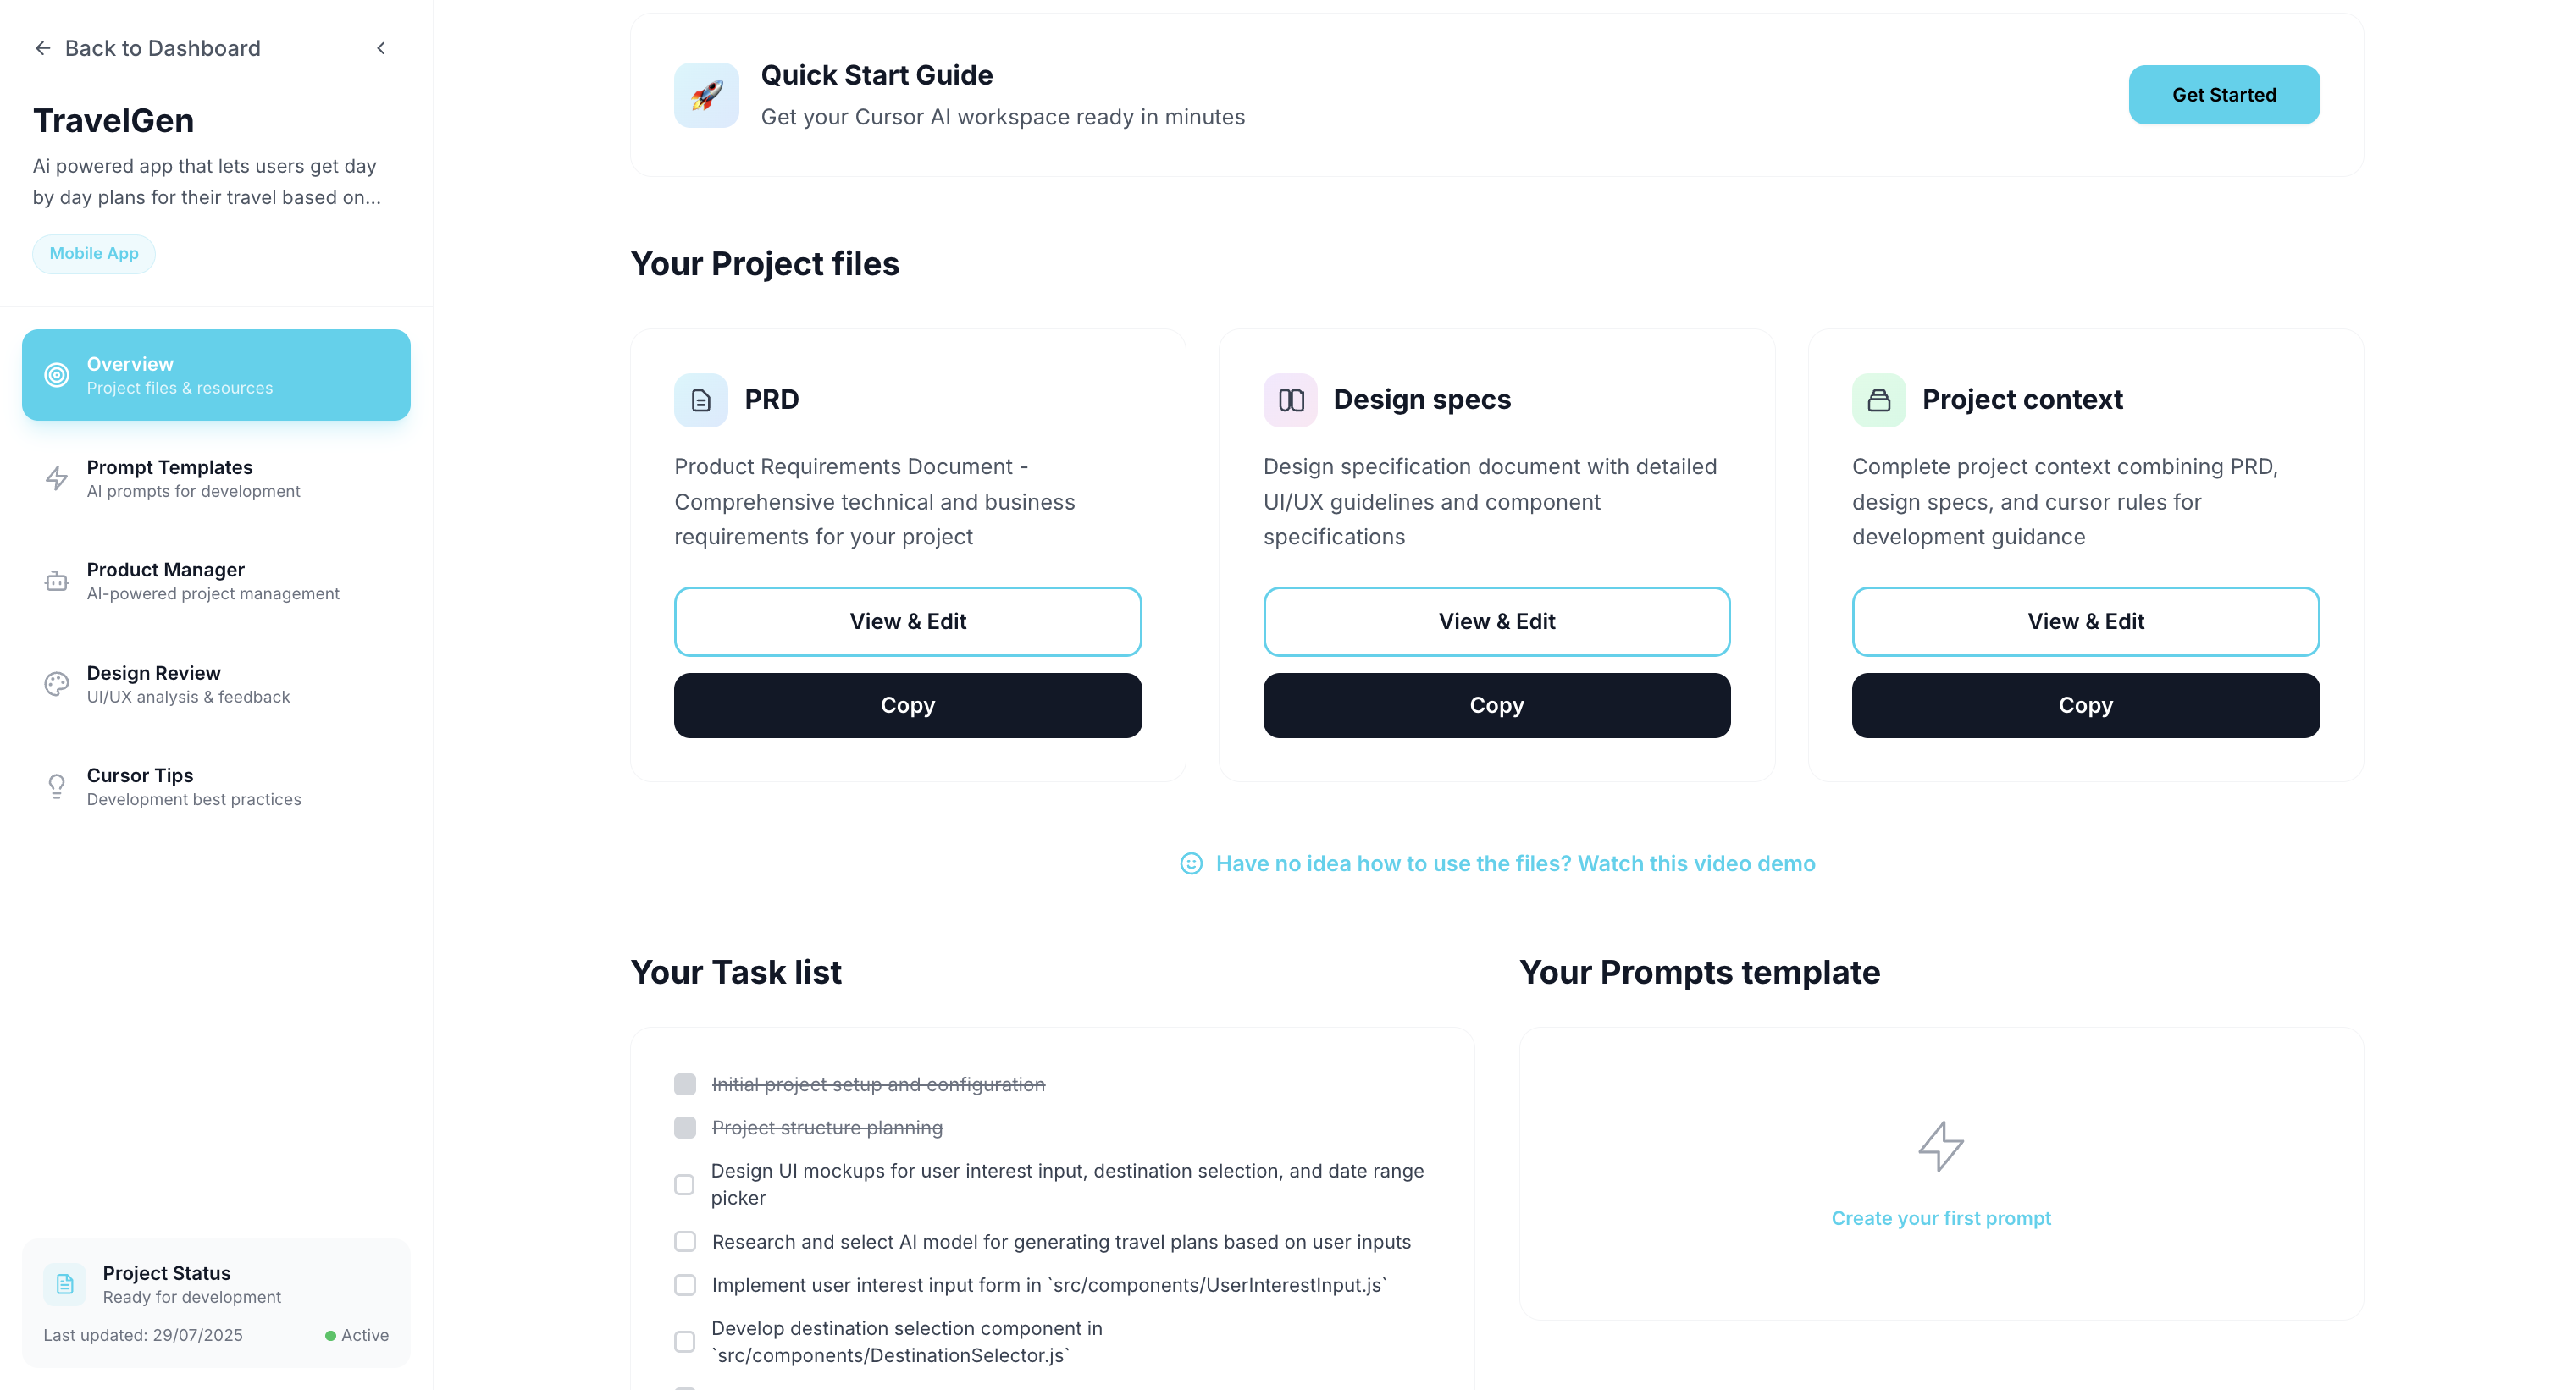Screen dimensions: 2561x1390
Task: Check the Research and select AI model task
Action: point(685,1241)
